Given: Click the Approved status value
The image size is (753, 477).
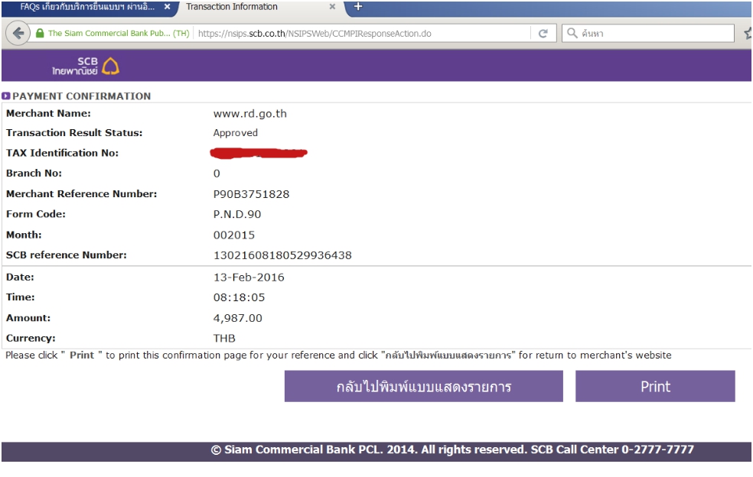Looking at the screenshot, I should pos(236,133).
